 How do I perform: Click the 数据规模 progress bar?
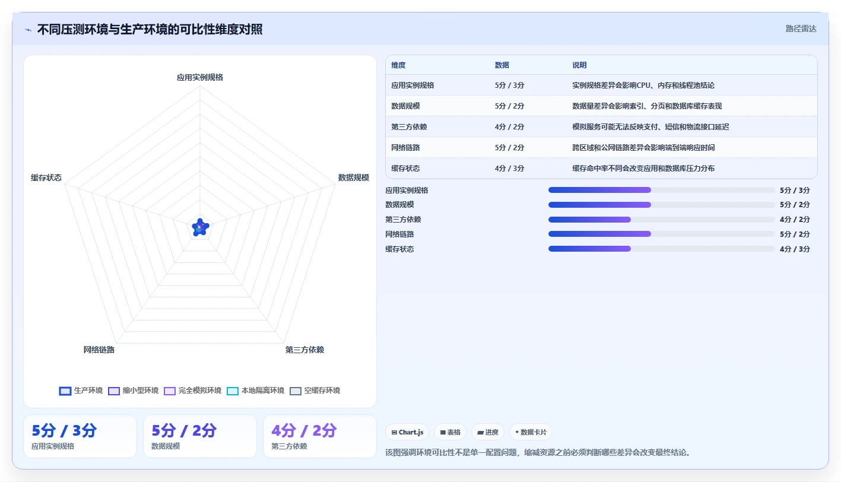[x=662, y=205]
